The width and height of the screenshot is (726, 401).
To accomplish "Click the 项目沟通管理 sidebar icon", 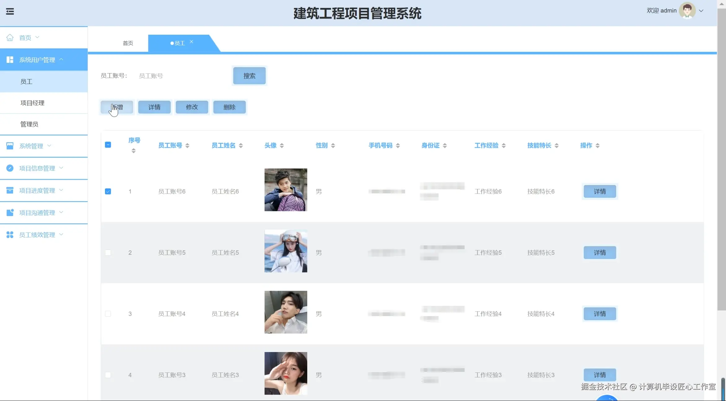I will pyautogui.click(x=10, y=213).
